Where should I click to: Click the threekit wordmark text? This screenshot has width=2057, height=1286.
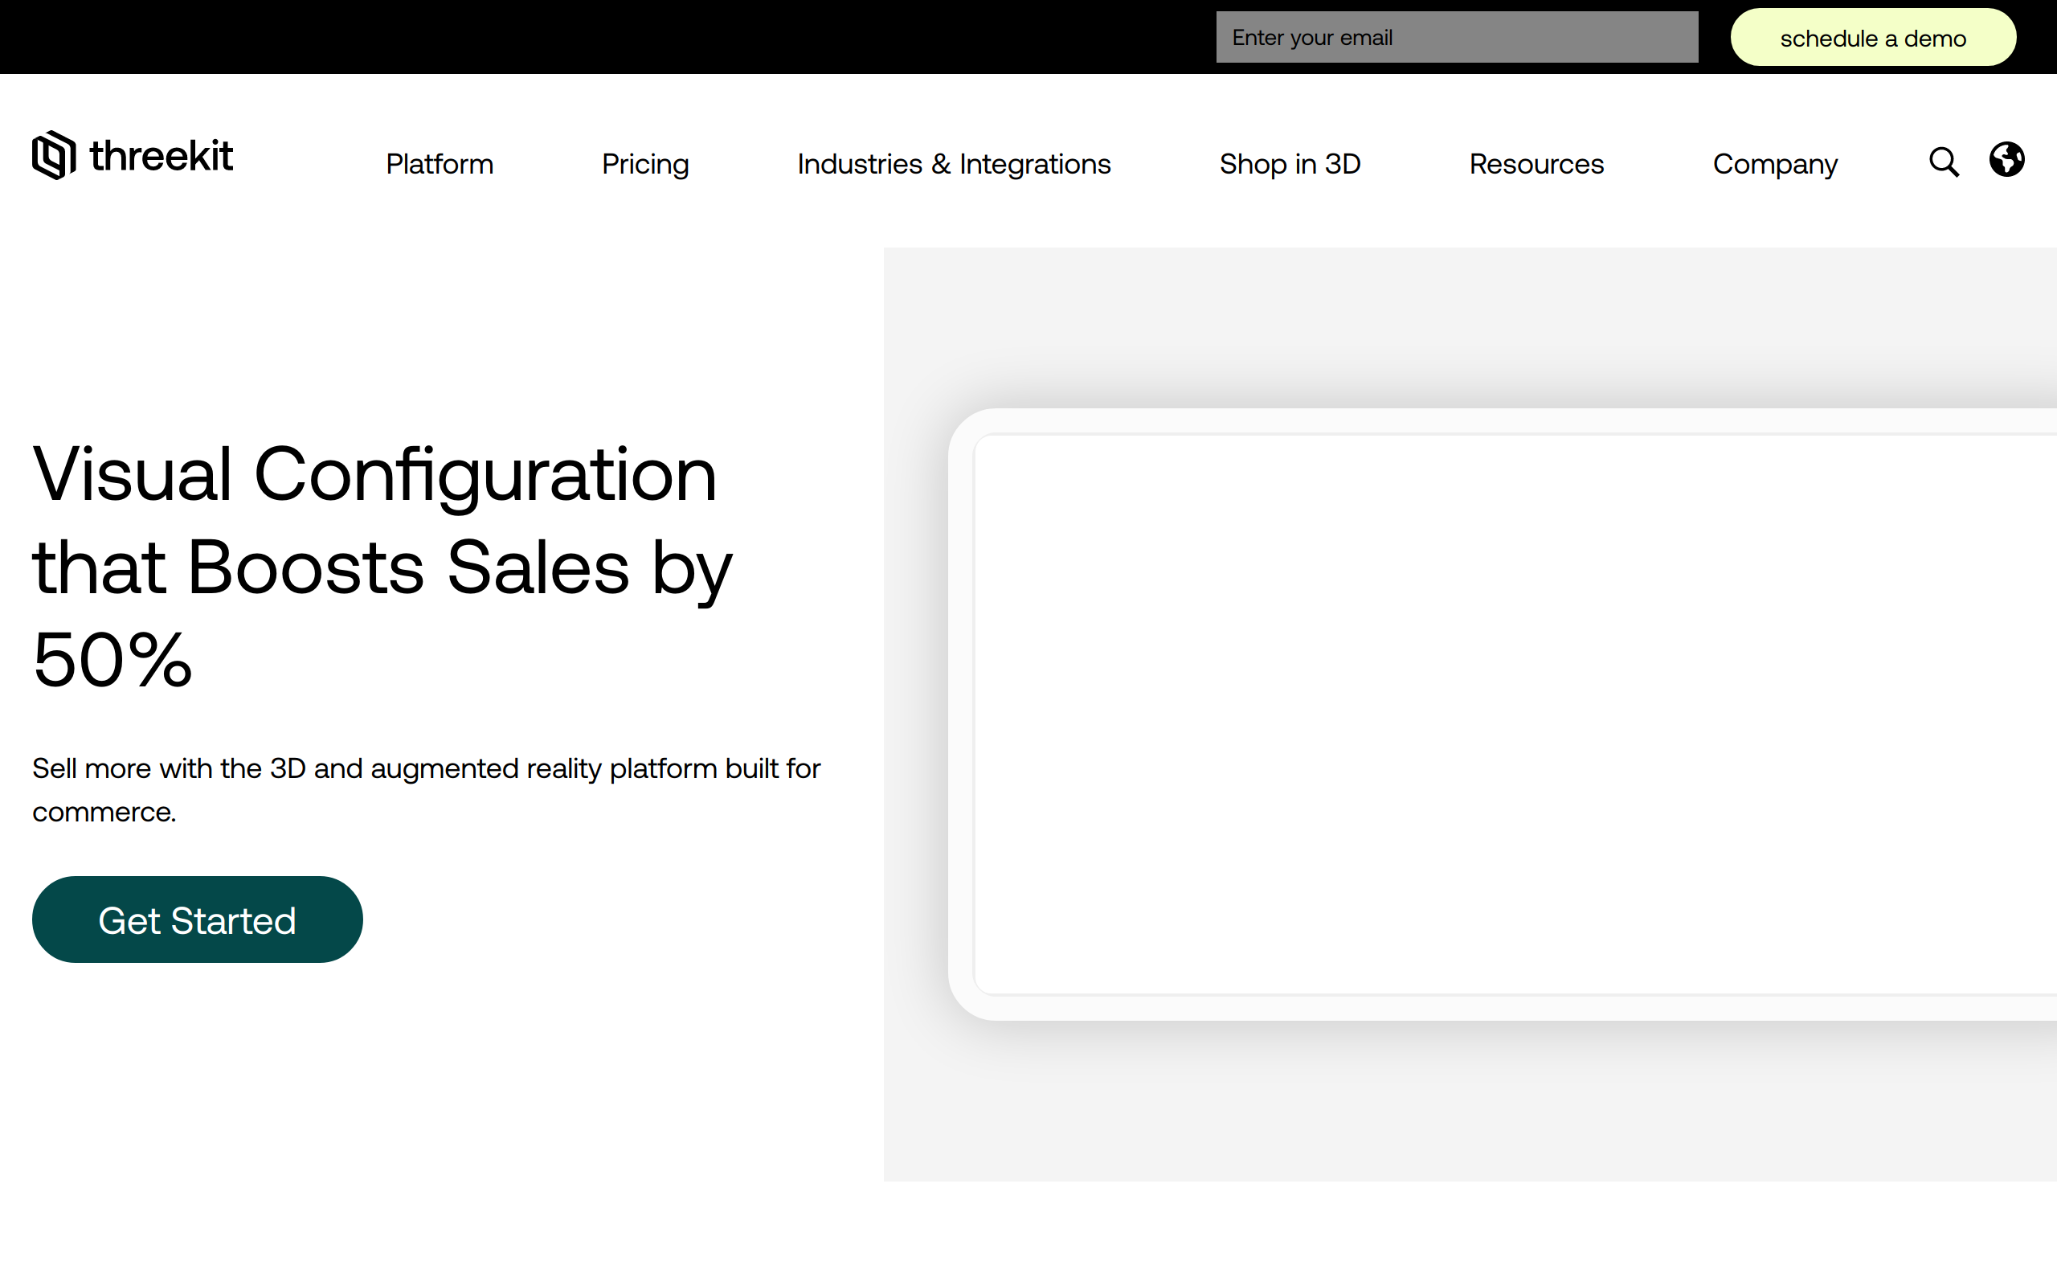click(161, 157)
